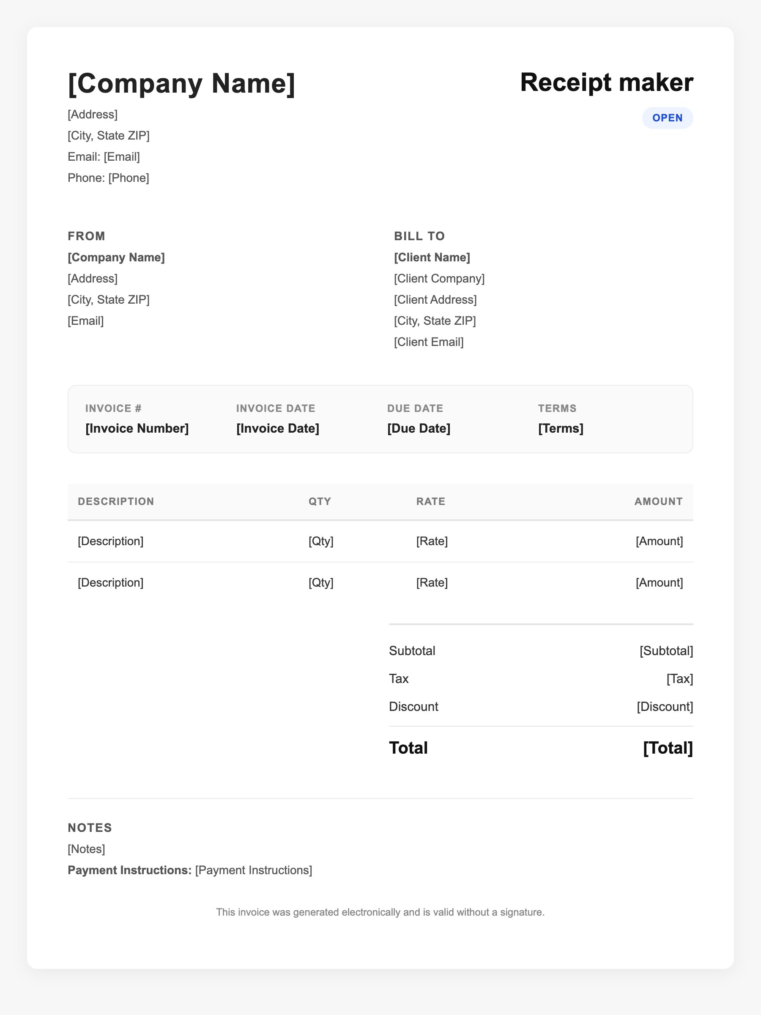This screenshot has height=1015, width=761.
Task: Click the Payment Instructions placeholder text
Action: 254,870
